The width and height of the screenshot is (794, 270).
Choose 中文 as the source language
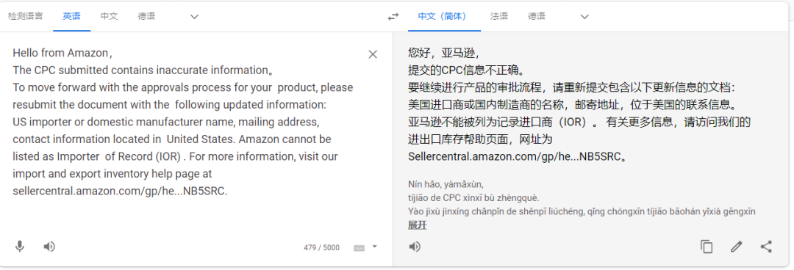click(109, 16)
